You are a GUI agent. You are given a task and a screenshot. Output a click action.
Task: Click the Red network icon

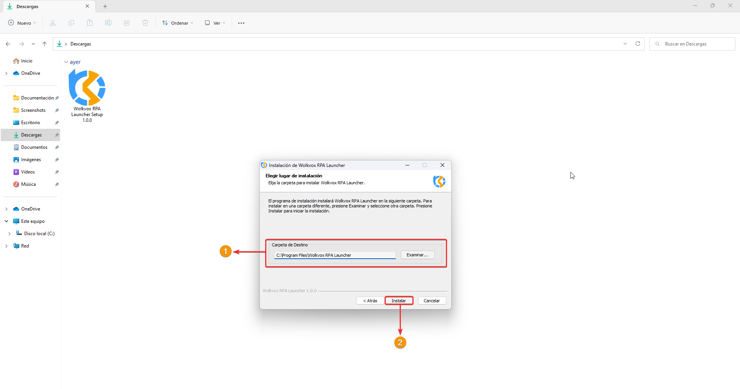pyautogui.click(x=16, y=246)
